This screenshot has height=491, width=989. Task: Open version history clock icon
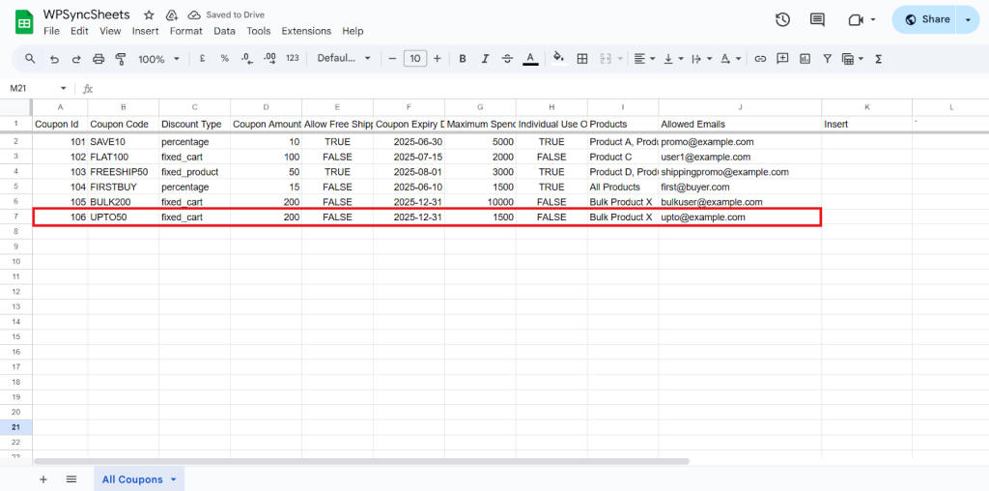782,19
